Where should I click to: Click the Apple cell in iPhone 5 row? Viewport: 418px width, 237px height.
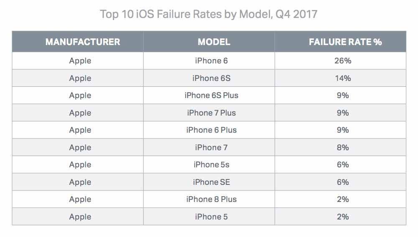coord(80,217)
